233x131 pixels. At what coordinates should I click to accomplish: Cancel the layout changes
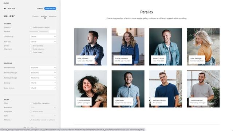[x=40, y=9]
